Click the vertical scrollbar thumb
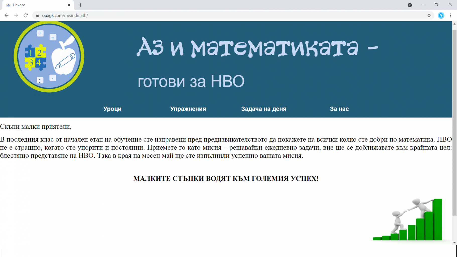The image size is (457, 257). 454,122
